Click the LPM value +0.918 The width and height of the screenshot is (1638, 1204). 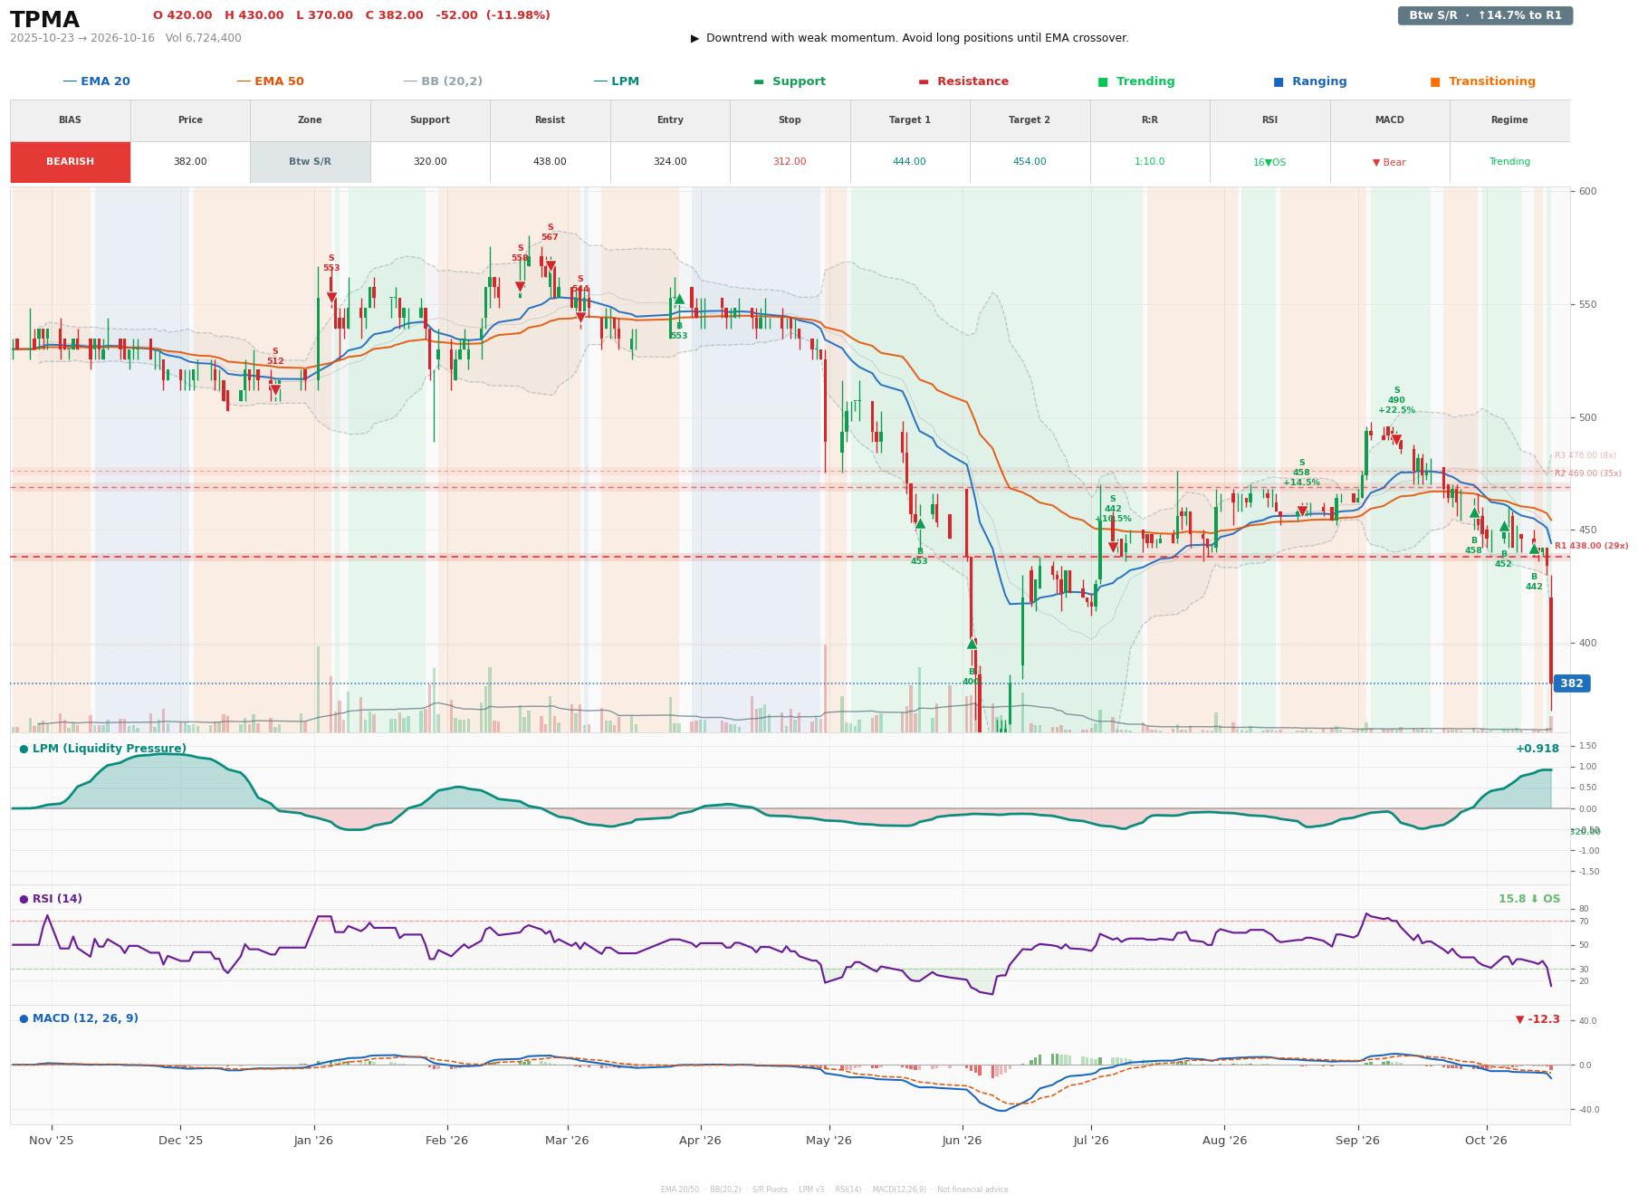pos(1537,749)
